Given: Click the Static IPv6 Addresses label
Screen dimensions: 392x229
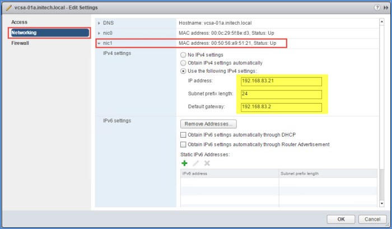Looking at the screenshot, I should [x=205, y=155].
